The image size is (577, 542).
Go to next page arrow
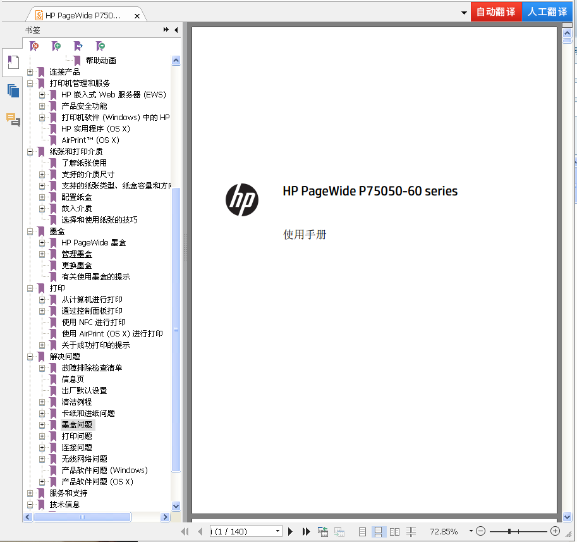(290, 531)
